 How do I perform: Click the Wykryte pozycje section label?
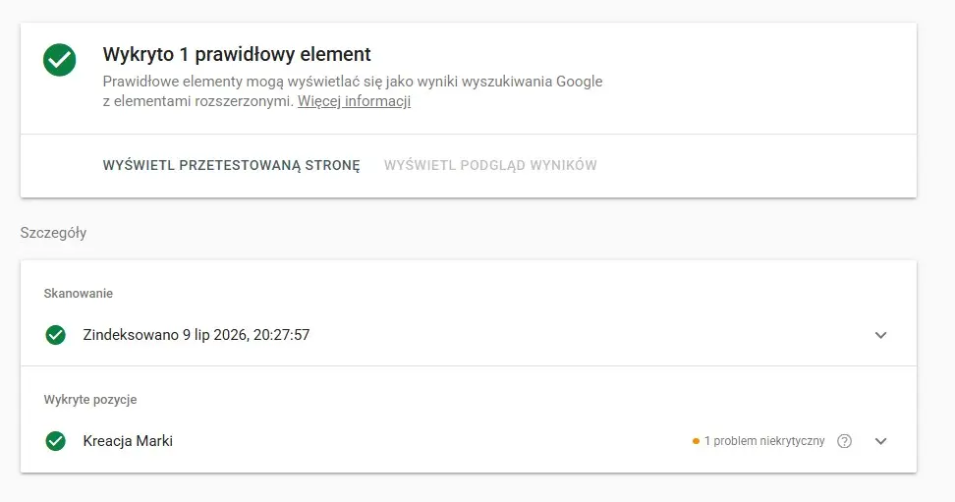pos(90,400)
